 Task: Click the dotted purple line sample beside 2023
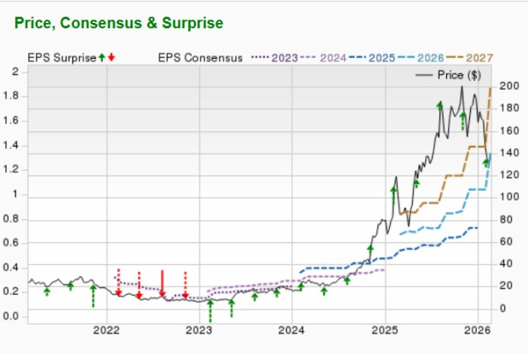[261, 58]
